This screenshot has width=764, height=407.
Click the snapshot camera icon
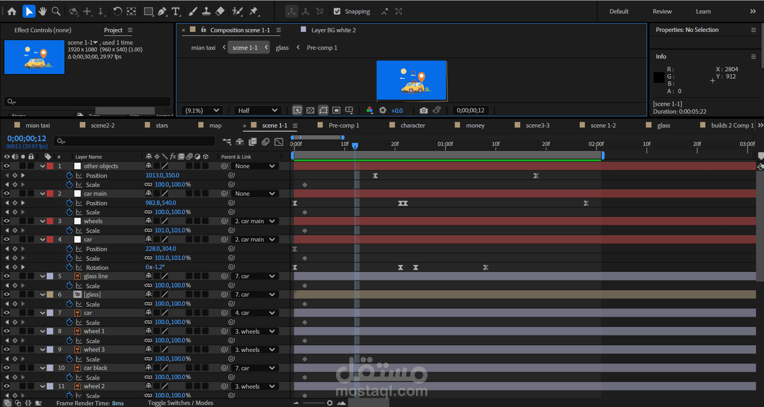pyautogui.click(x=424, y=110)
